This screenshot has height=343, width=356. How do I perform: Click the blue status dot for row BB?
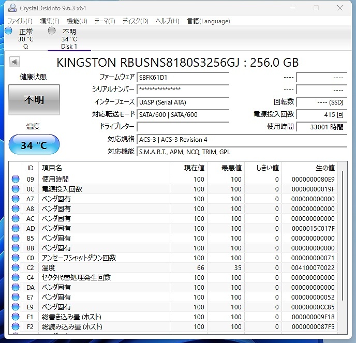click(16, 248)
